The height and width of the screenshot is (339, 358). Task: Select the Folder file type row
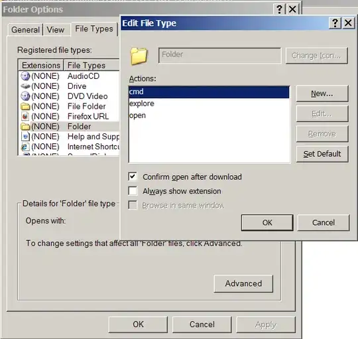tap(69, 127)
